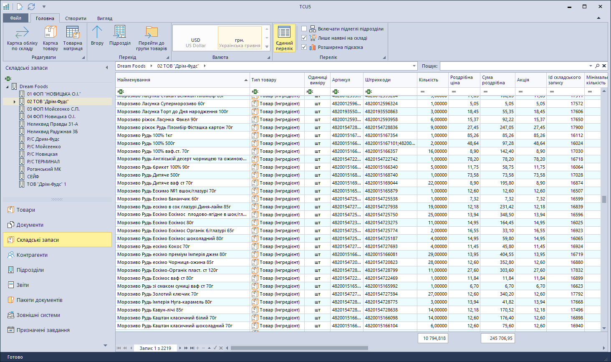The height and width of the screenshot is (362, 611).
Task: Open Перехід group dialog launcher
Action: tap(168, 58)
